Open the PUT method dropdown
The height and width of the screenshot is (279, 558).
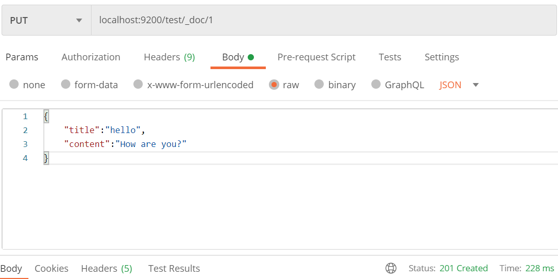[x=46, y=21]
